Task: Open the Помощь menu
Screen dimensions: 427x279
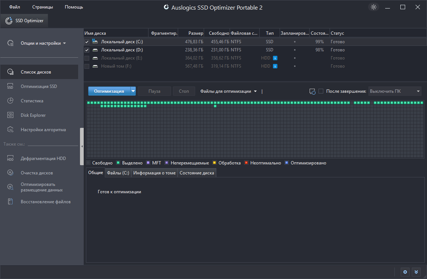Action: click(74, 7)
